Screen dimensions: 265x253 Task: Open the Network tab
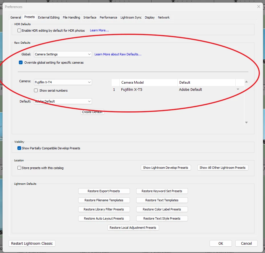[x=164, y=17]
